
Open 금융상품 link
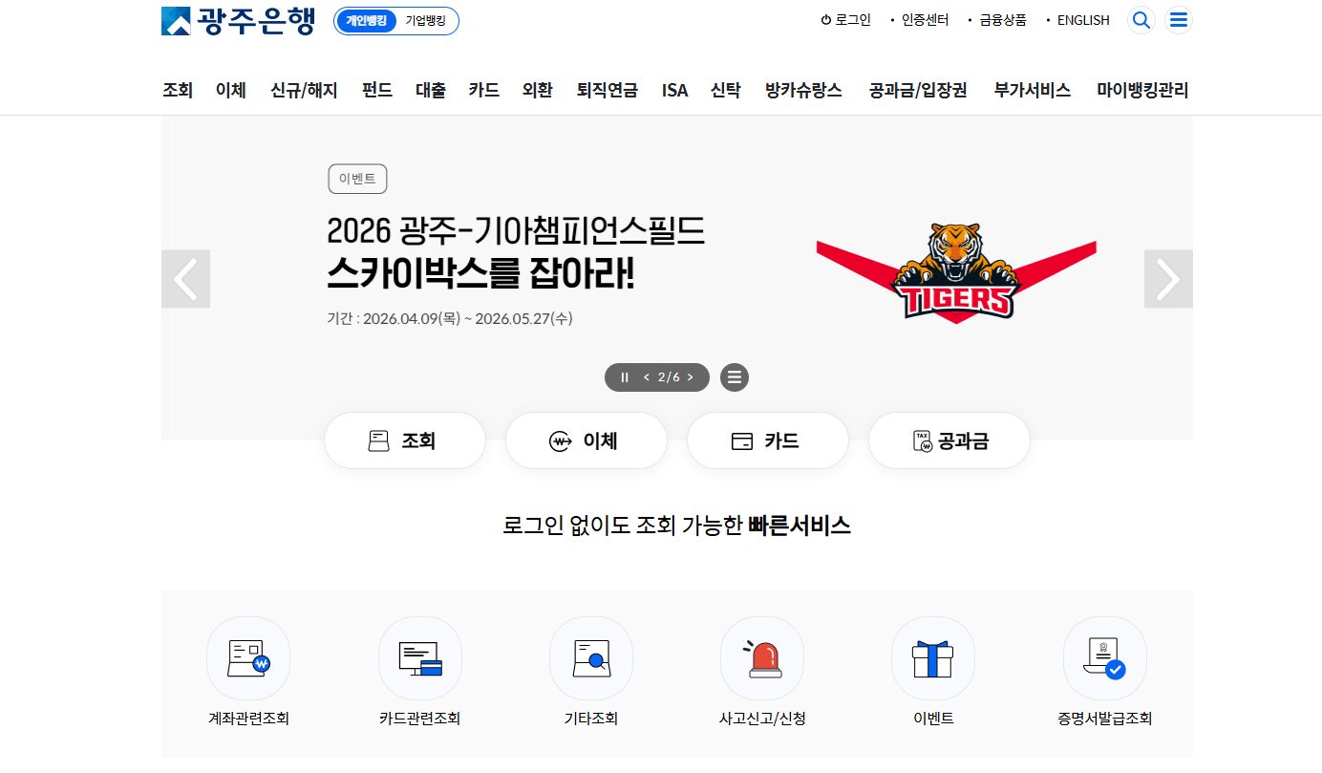tap(1003, 20)
